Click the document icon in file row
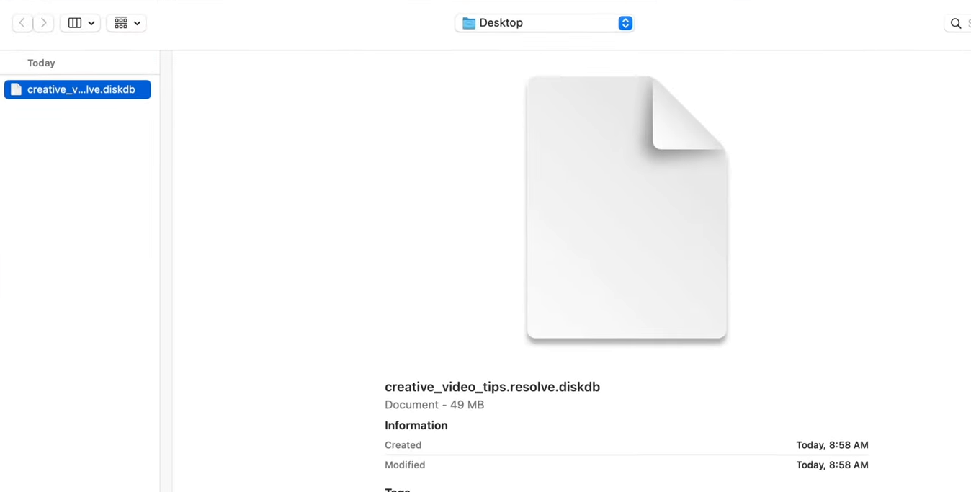The height and width of the screenshot is (492, 971). click(x=16, y=89)
